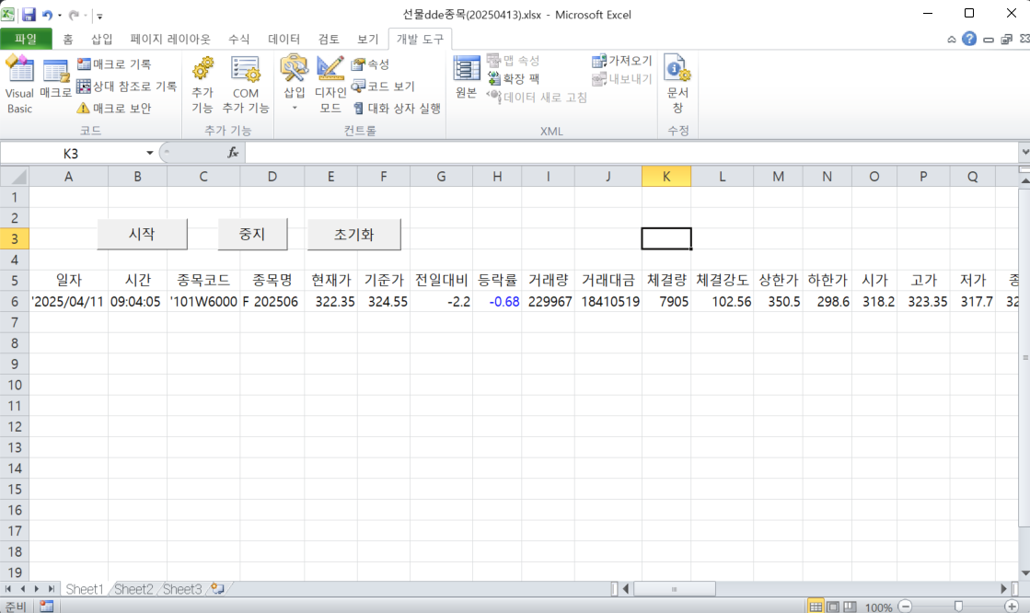The height and width of the screenshot is (613, 1030).
Task: Click the 시작 button on the worksheet
Action: (143, 234)
